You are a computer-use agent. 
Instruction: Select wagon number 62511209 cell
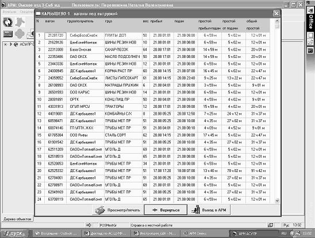coord(55,149)
